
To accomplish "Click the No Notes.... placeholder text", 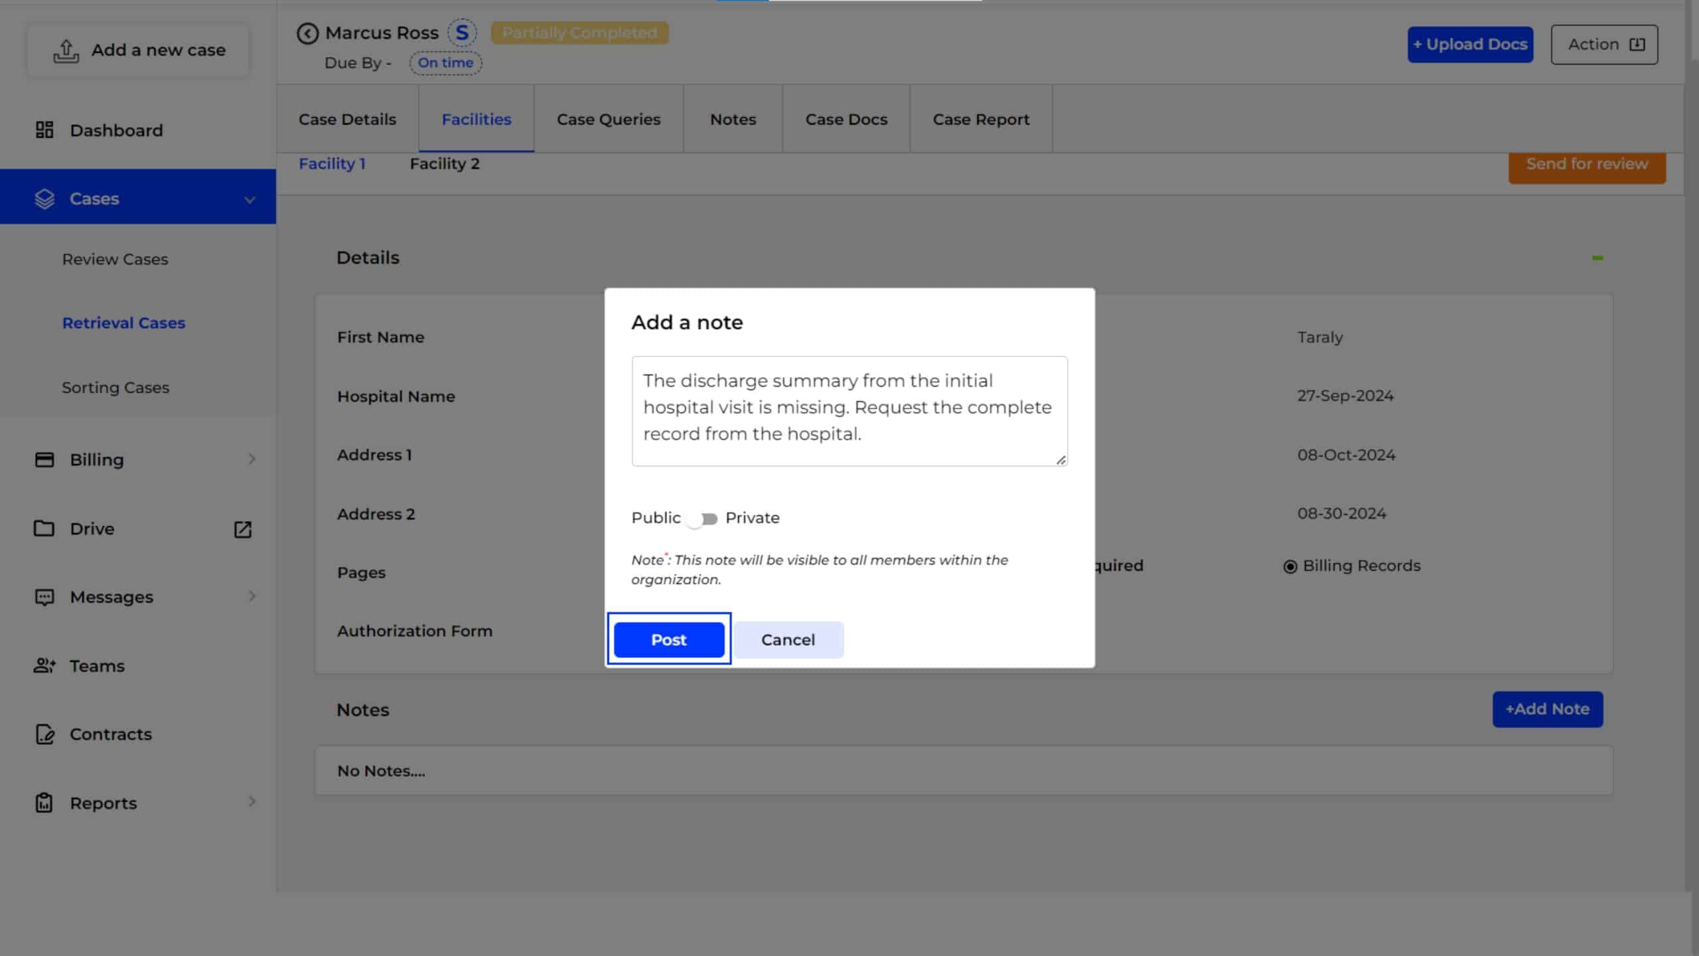I will pyautogui.click(x=381, y=771).
